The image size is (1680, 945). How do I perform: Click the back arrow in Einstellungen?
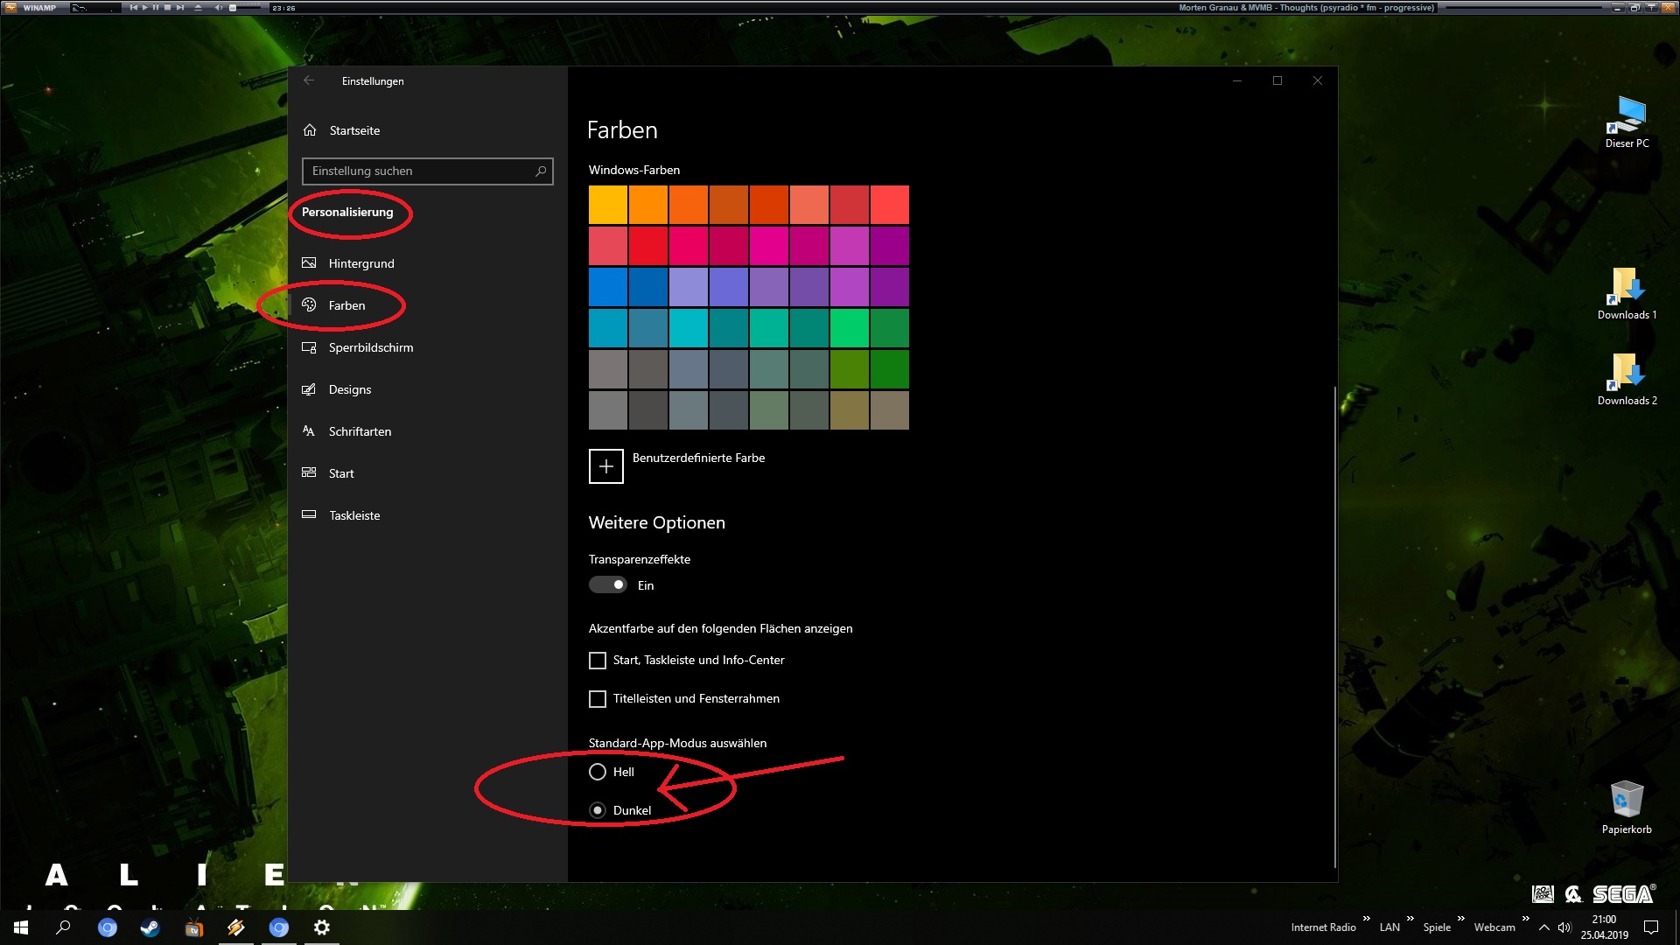(309, 80)
